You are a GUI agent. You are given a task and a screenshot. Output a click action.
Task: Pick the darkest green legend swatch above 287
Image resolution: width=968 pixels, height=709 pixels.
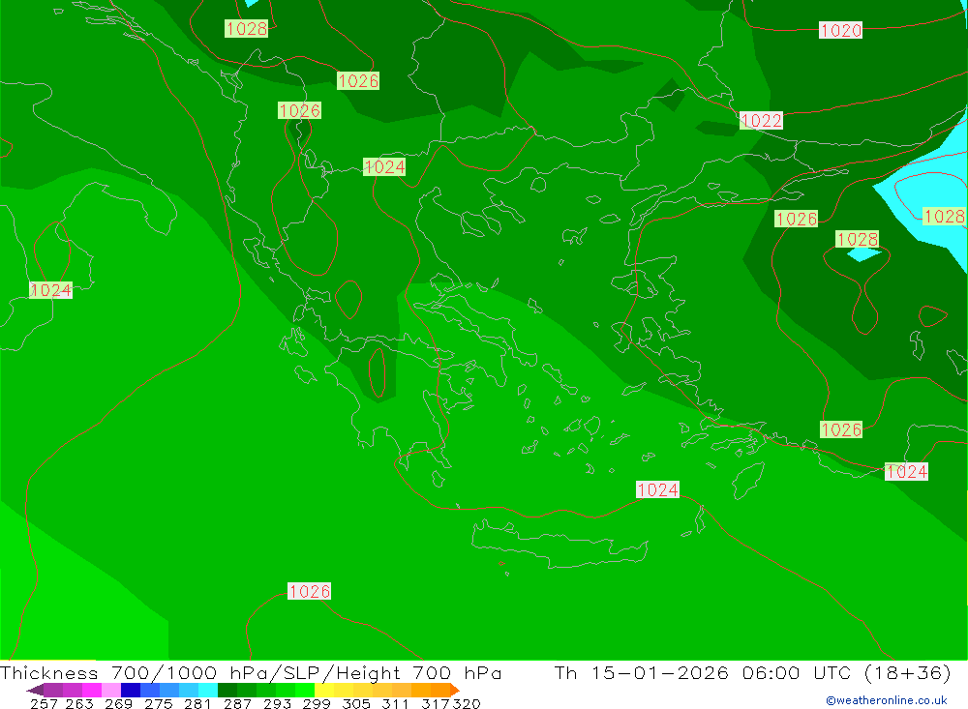tap(227, 690)
